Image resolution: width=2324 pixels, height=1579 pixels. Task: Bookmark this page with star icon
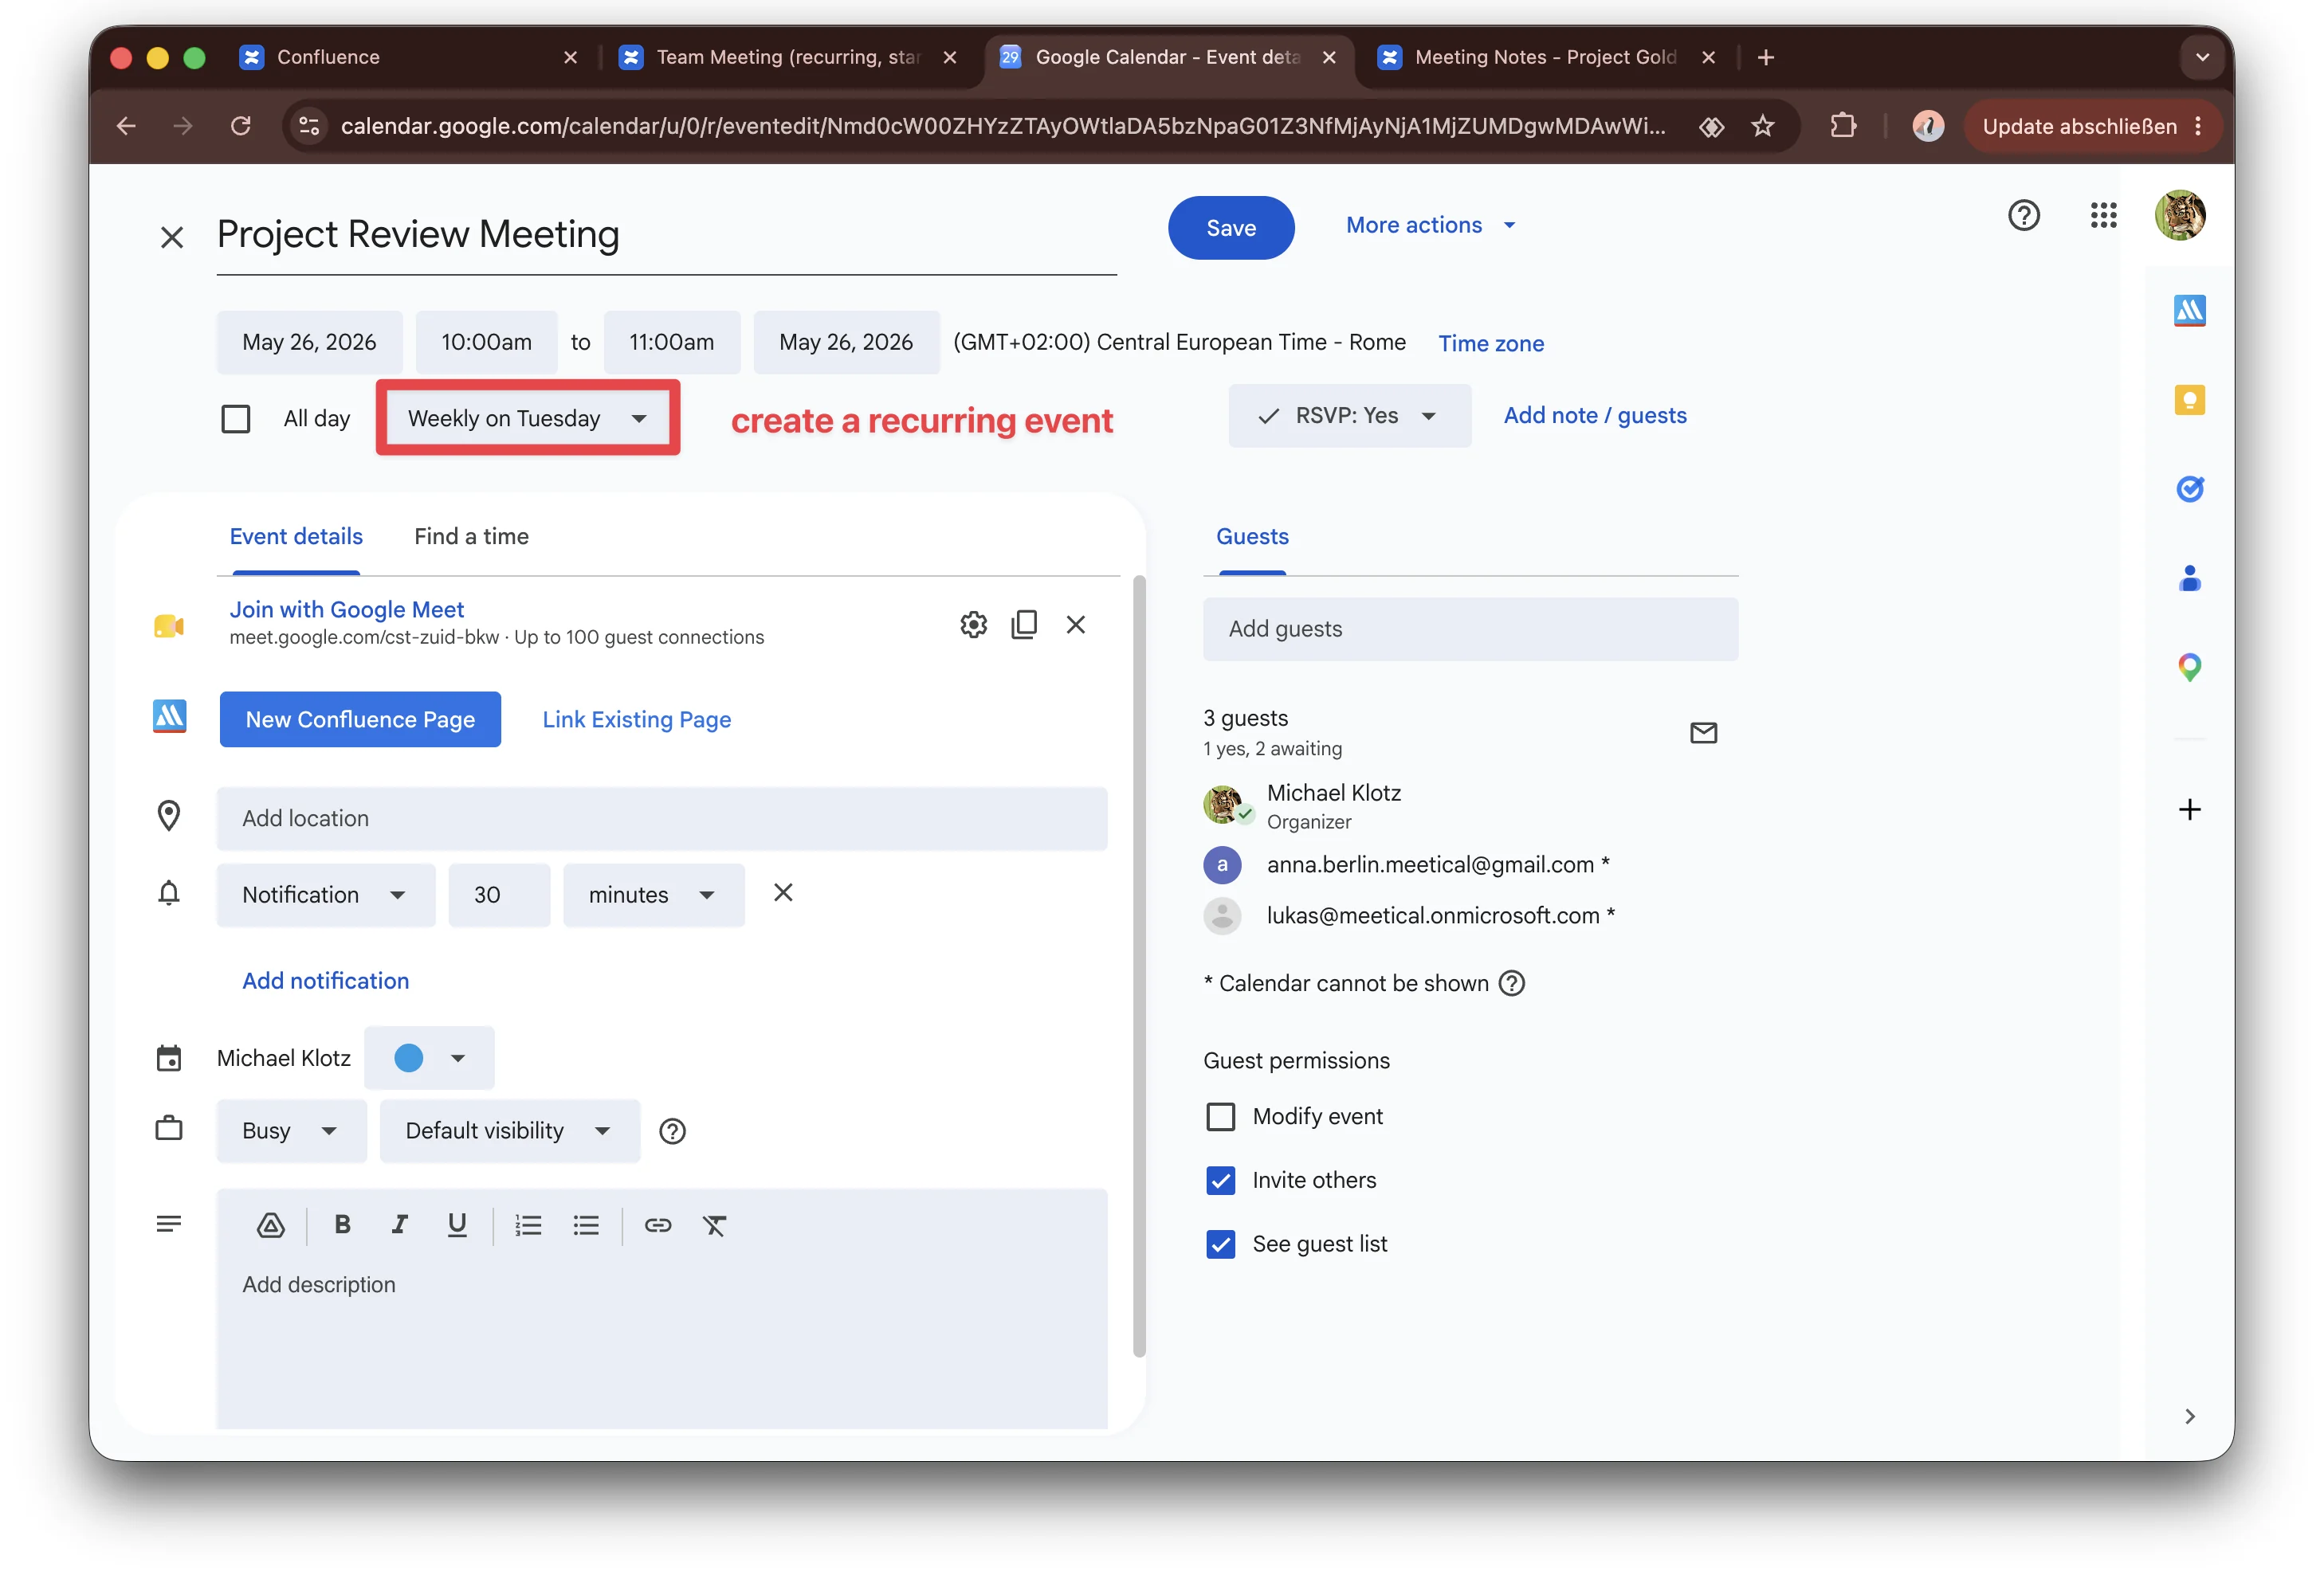pos(1762,126)
